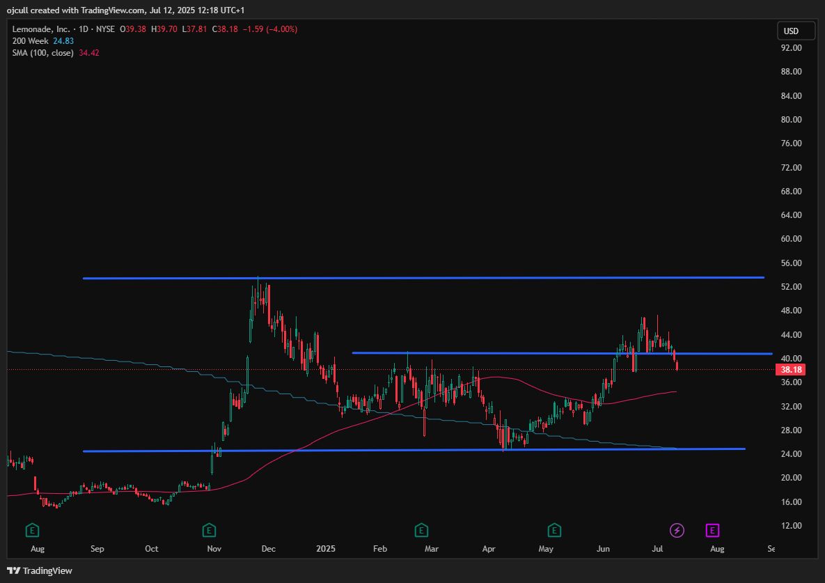Screen dimensions: 825x583
Task: Select the 1D interval label
Action: [83, 29]
